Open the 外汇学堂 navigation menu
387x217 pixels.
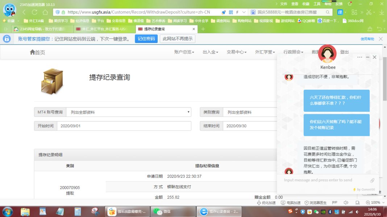[265, 52]
